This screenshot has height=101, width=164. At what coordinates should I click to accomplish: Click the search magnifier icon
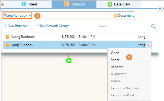[153, 26]
